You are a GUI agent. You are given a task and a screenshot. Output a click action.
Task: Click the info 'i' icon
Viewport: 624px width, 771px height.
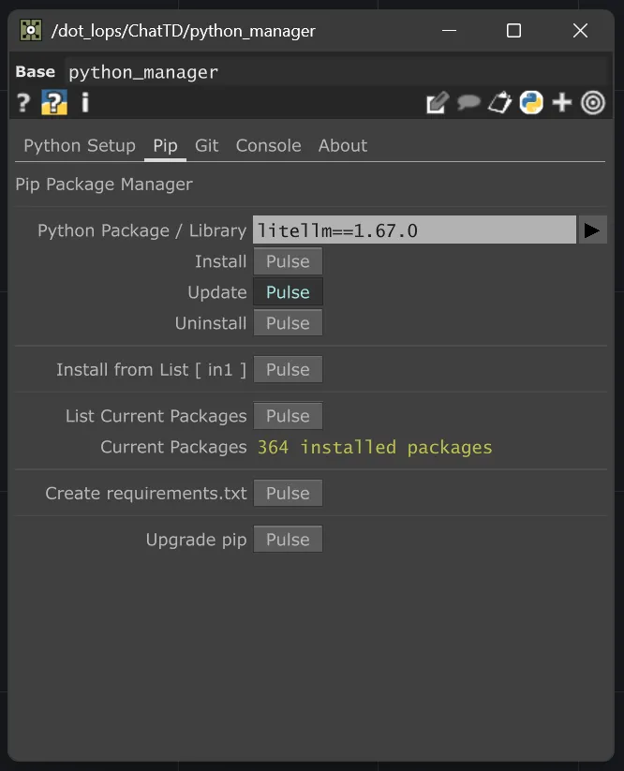tap(83, 103)
